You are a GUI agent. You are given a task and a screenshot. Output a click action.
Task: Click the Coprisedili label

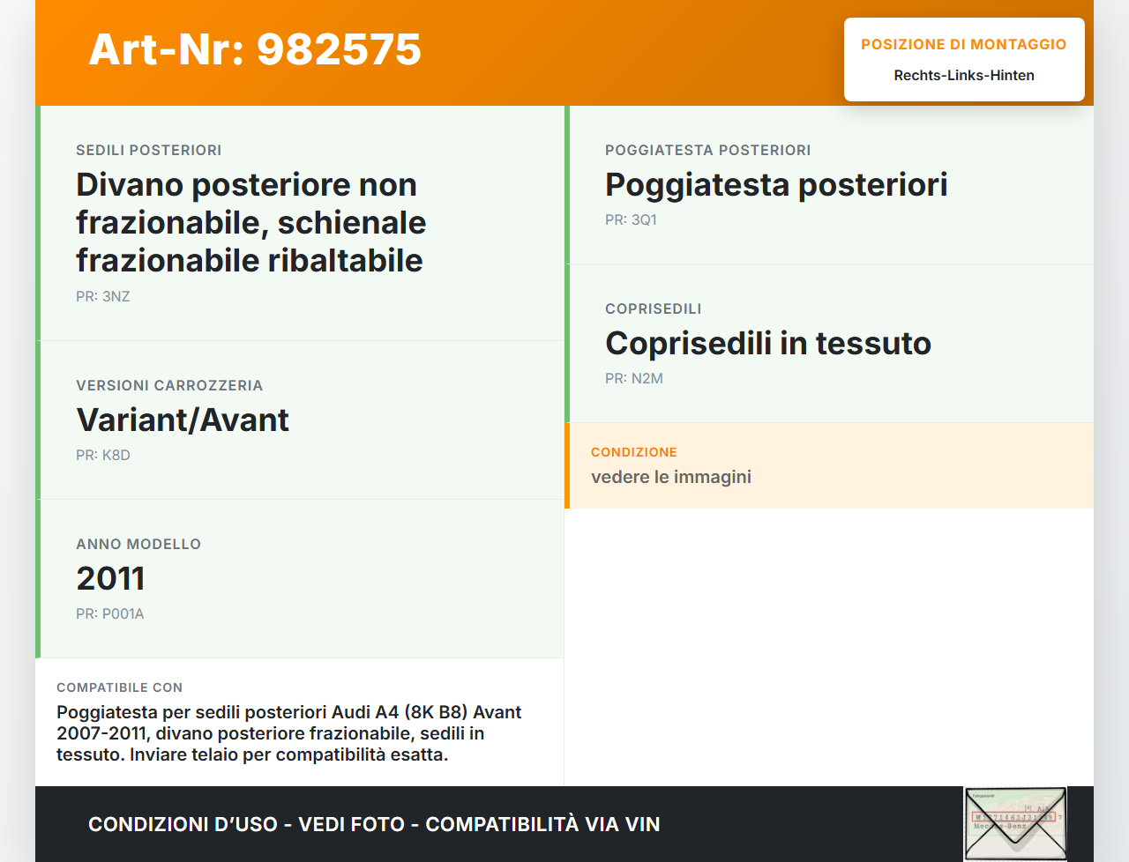pyautogui.click(x=654, y=308)
